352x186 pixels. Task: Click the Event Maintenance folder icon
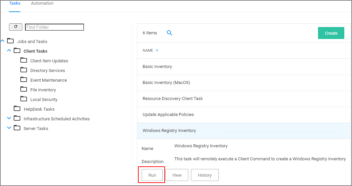point(24,80)
